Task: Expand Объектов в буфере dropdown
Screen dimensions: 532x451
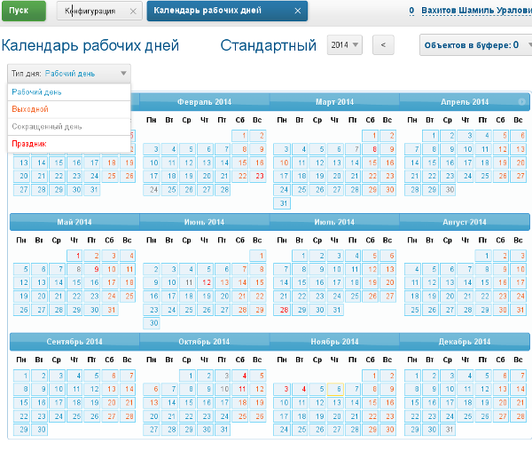Action: click(x=474, y=45)
